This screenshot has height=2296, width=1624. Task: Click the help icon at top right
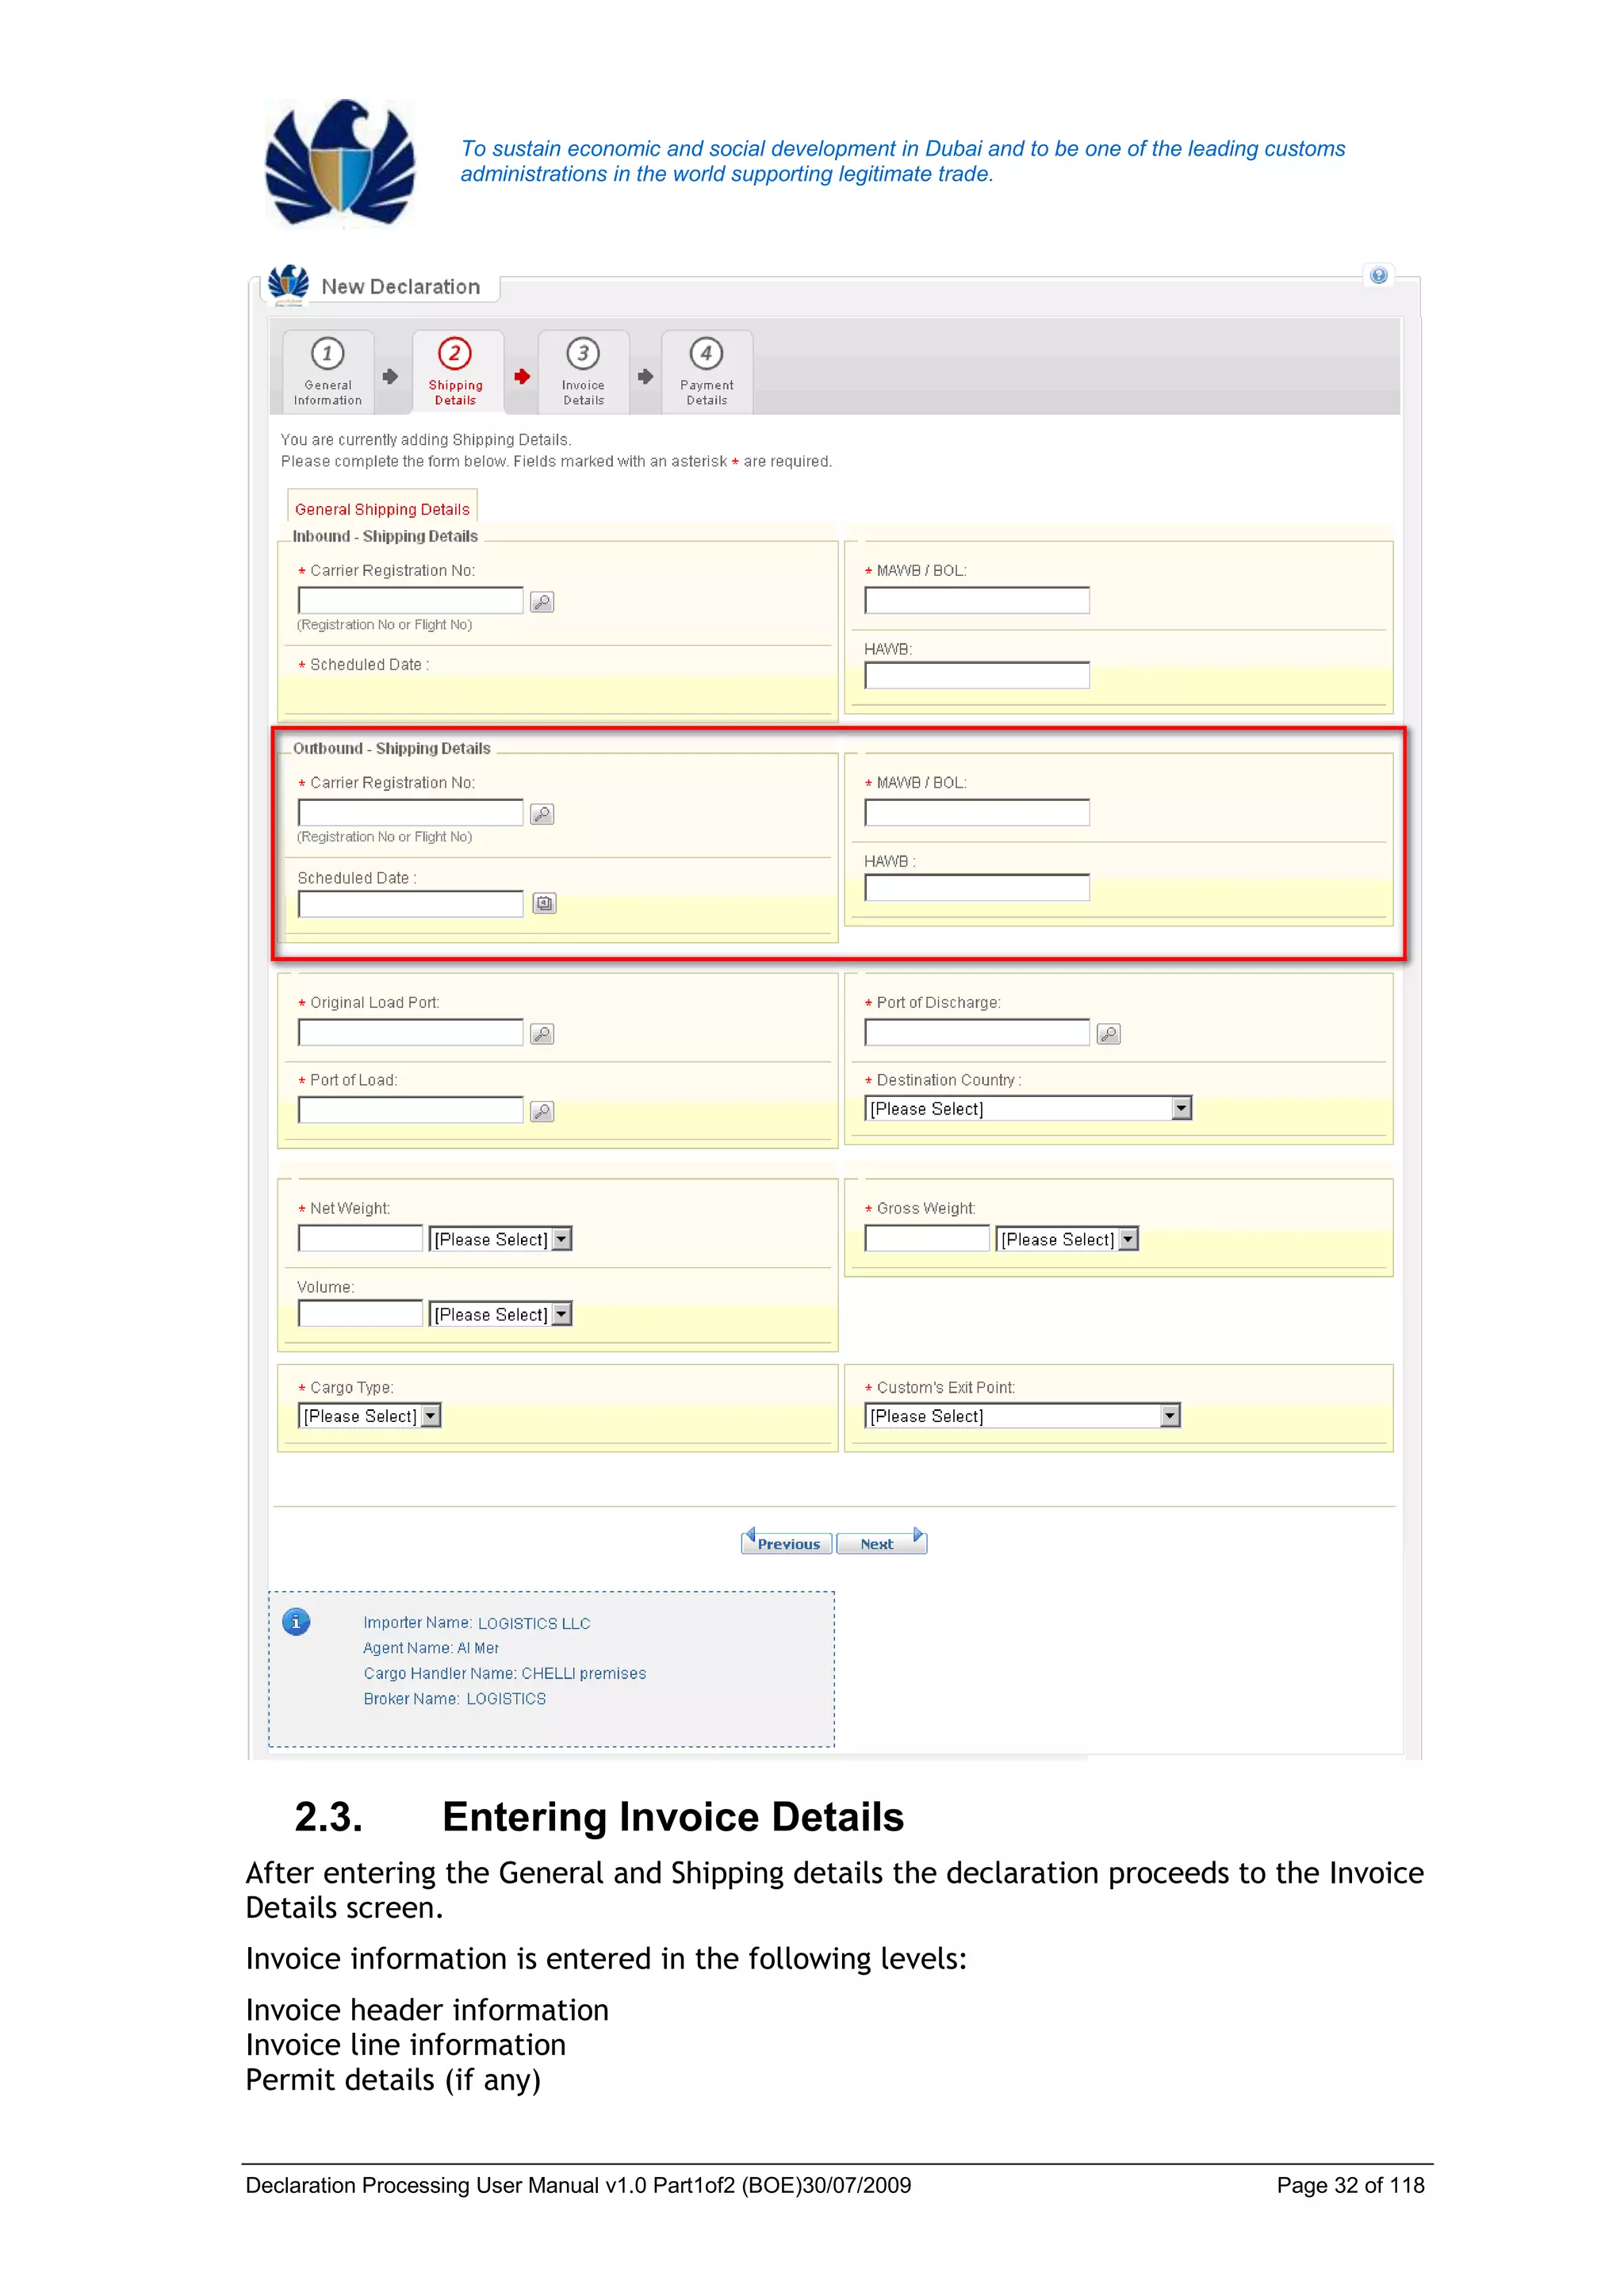tap(1379, 276)
